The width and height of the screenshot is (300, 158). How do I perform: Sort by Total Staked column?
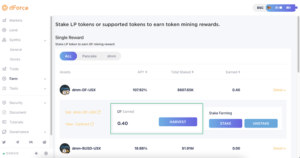pyautogui.click(x=182, y=72)
